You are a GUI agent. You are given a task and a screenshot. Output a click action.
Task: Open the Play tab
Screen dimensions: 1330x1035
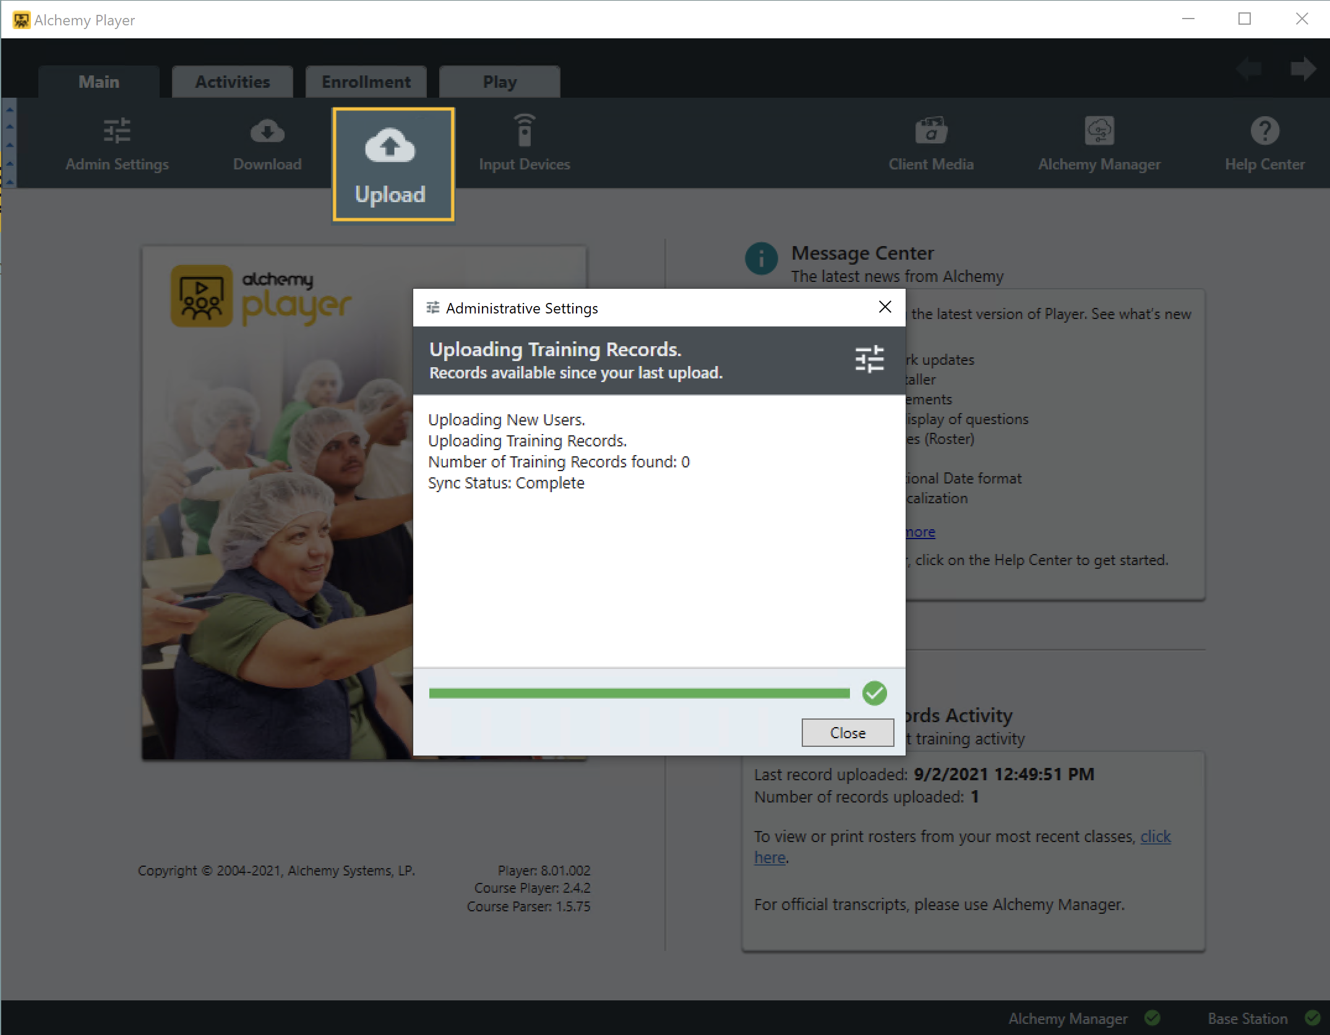point(500,82)
